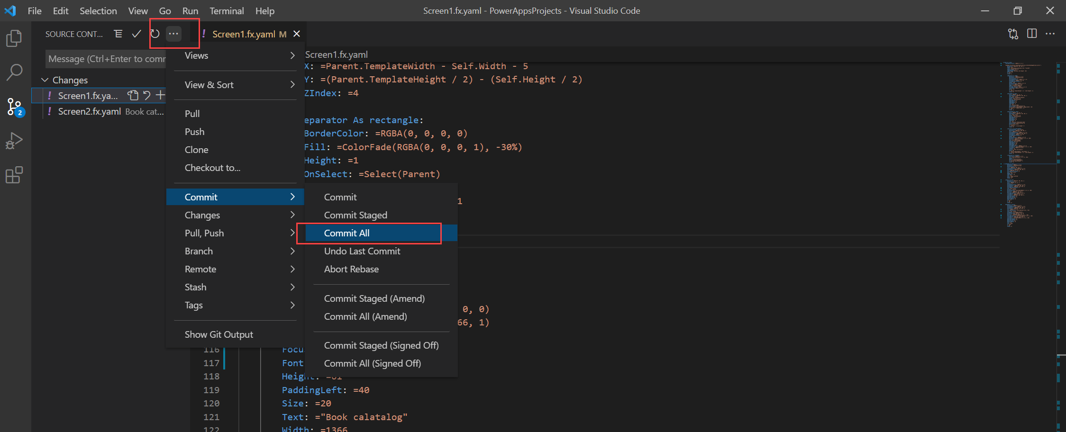This screenshot has width=1066, height=432.
Task: Choose Undo Last Commit
Action: 362,251
